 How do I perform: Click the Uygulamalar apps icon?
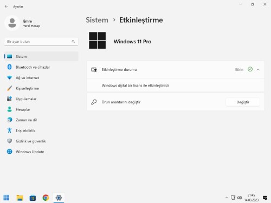point(9,99)
